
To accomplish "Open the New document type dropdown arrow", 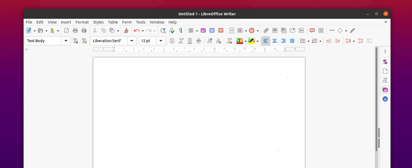I will (x=34, y=31).
